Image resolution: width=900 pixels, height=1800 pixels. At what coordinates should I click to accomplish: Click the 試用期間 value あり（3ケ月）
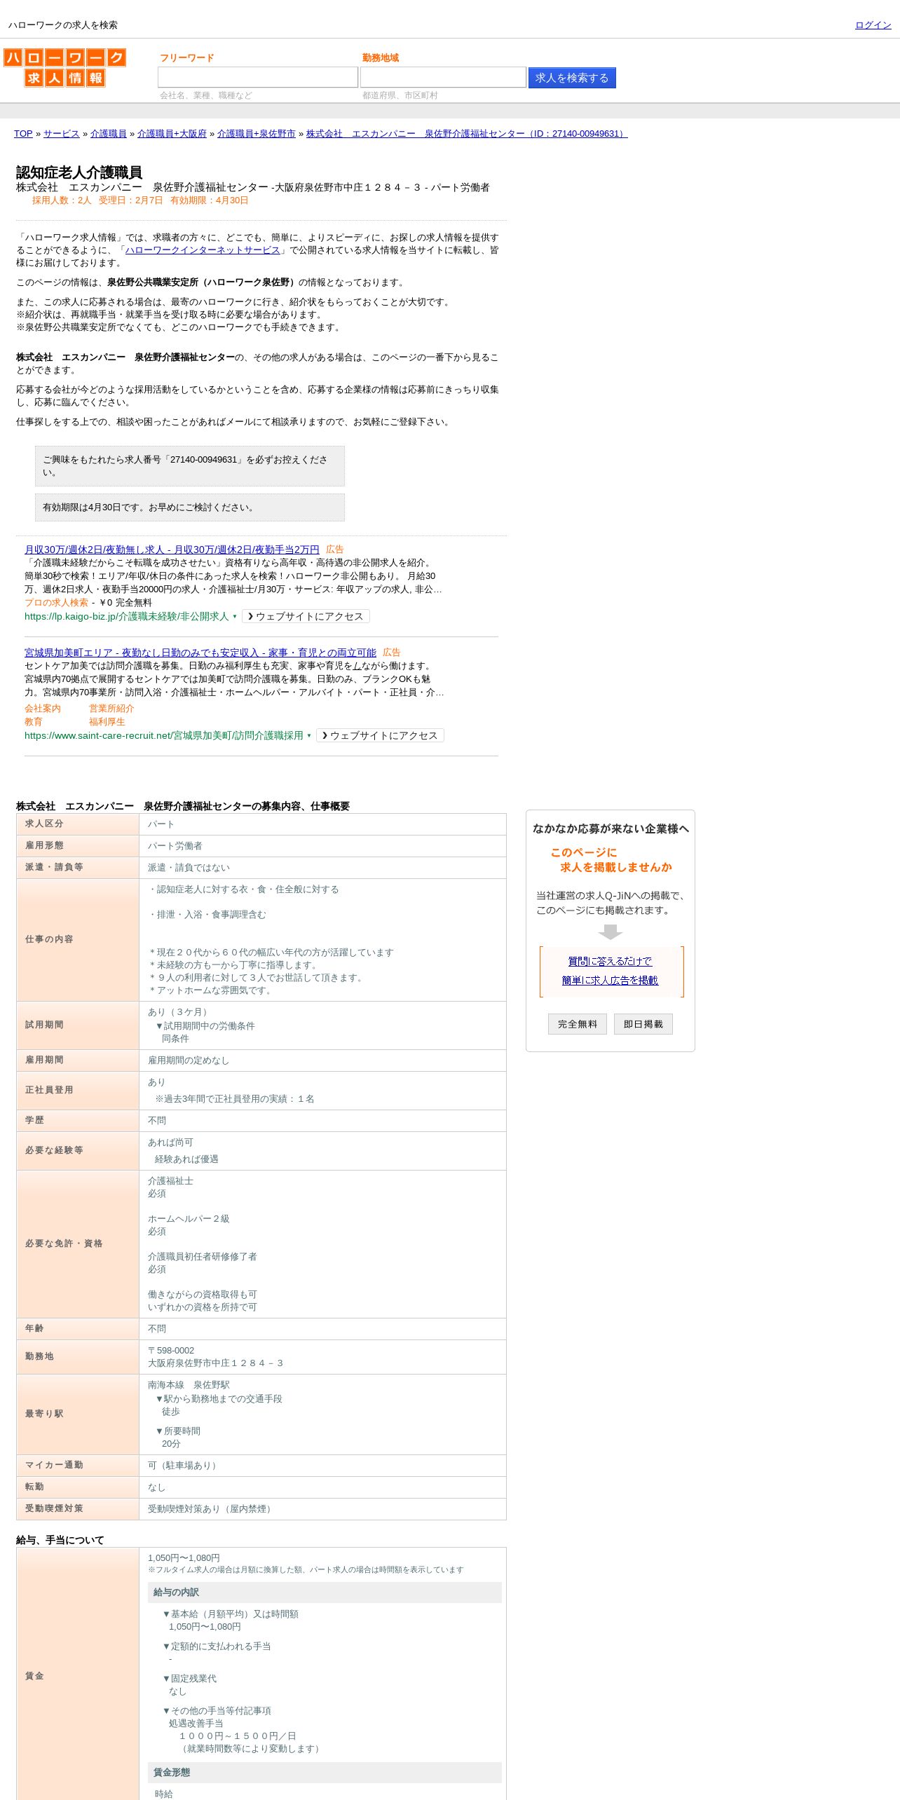click(179, 1012)
